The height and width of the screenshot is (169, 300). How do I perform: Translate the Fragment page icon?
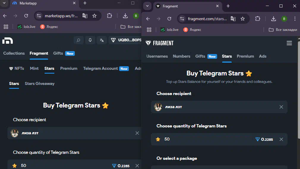click(x=233, y=19)
